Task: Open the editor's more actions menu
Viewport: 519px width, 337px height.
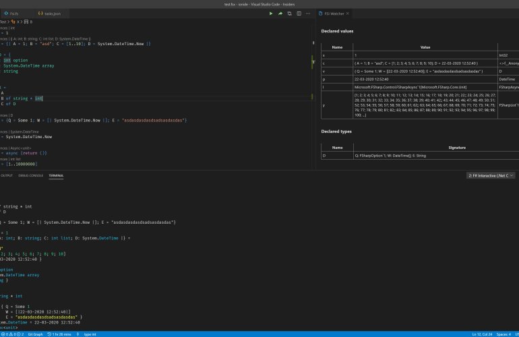Action: (x=307, y=13)
